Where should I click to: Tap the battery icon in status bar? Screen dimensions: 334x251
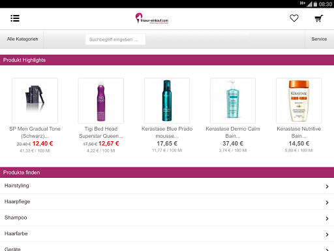pyautogui.click(x=315, y=4)
